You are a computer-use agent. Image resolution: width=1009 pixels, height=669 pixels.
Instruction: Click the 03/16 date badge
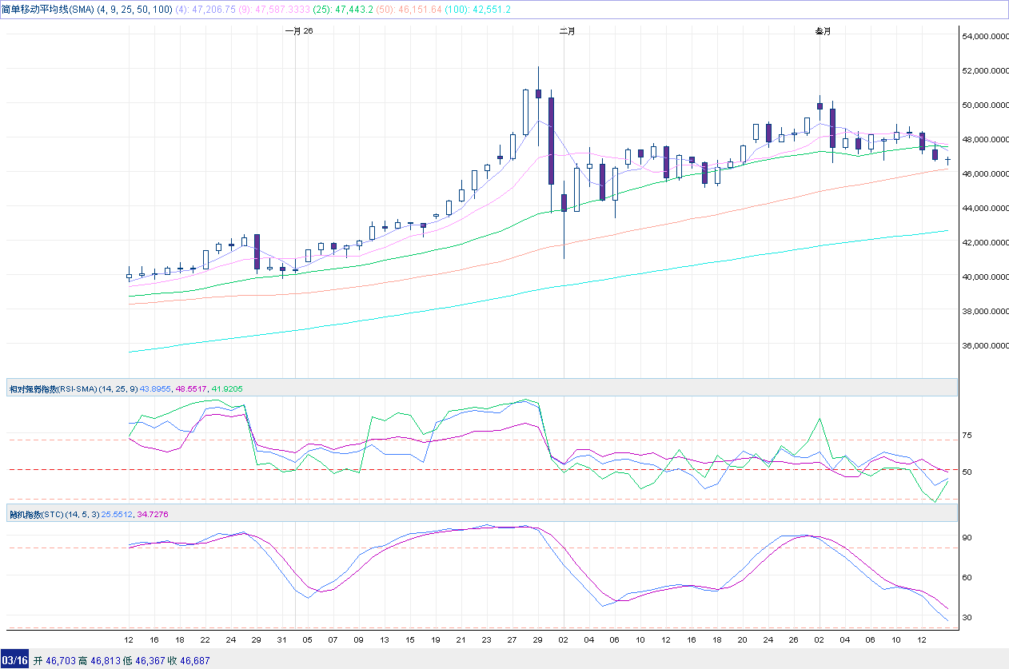15,660
